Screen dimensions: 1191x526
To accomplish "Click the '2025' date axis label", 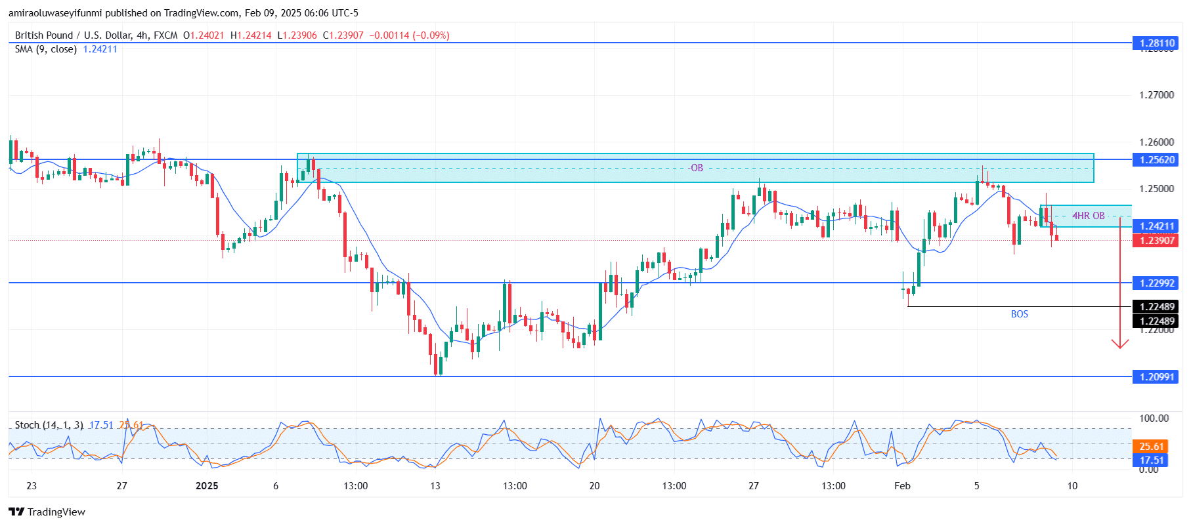I will (x=207, y=486).
